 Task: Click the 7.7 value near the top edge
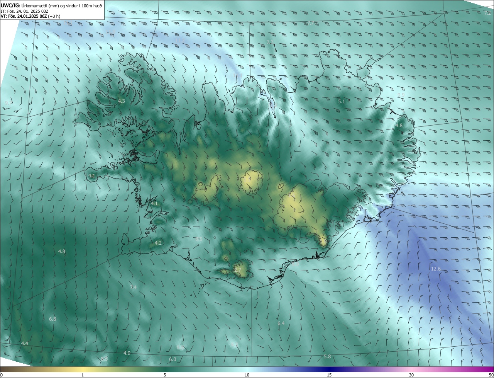coord(311,23)
